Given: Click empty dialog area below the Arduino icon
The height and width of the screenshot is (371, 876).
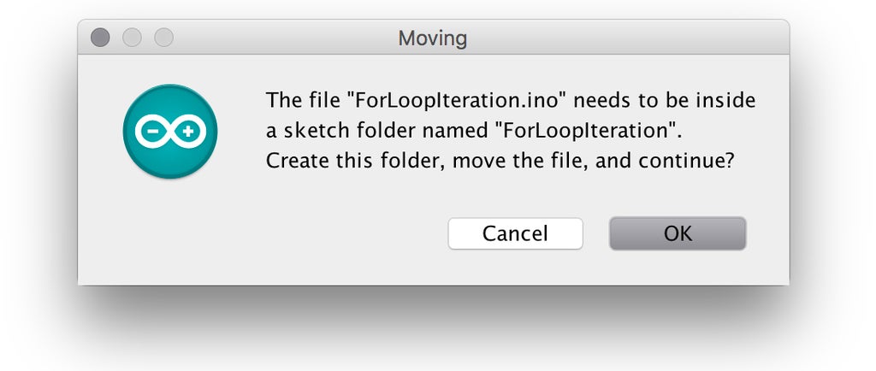Looking at the screenshot, I should [170, 234].
